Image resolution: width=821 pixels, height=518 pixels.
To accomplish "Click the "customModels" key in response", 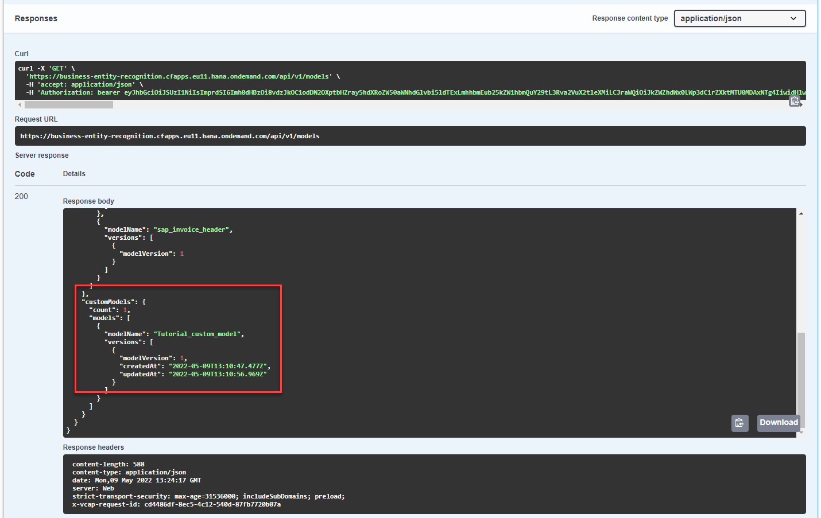I will pos(108,302).
